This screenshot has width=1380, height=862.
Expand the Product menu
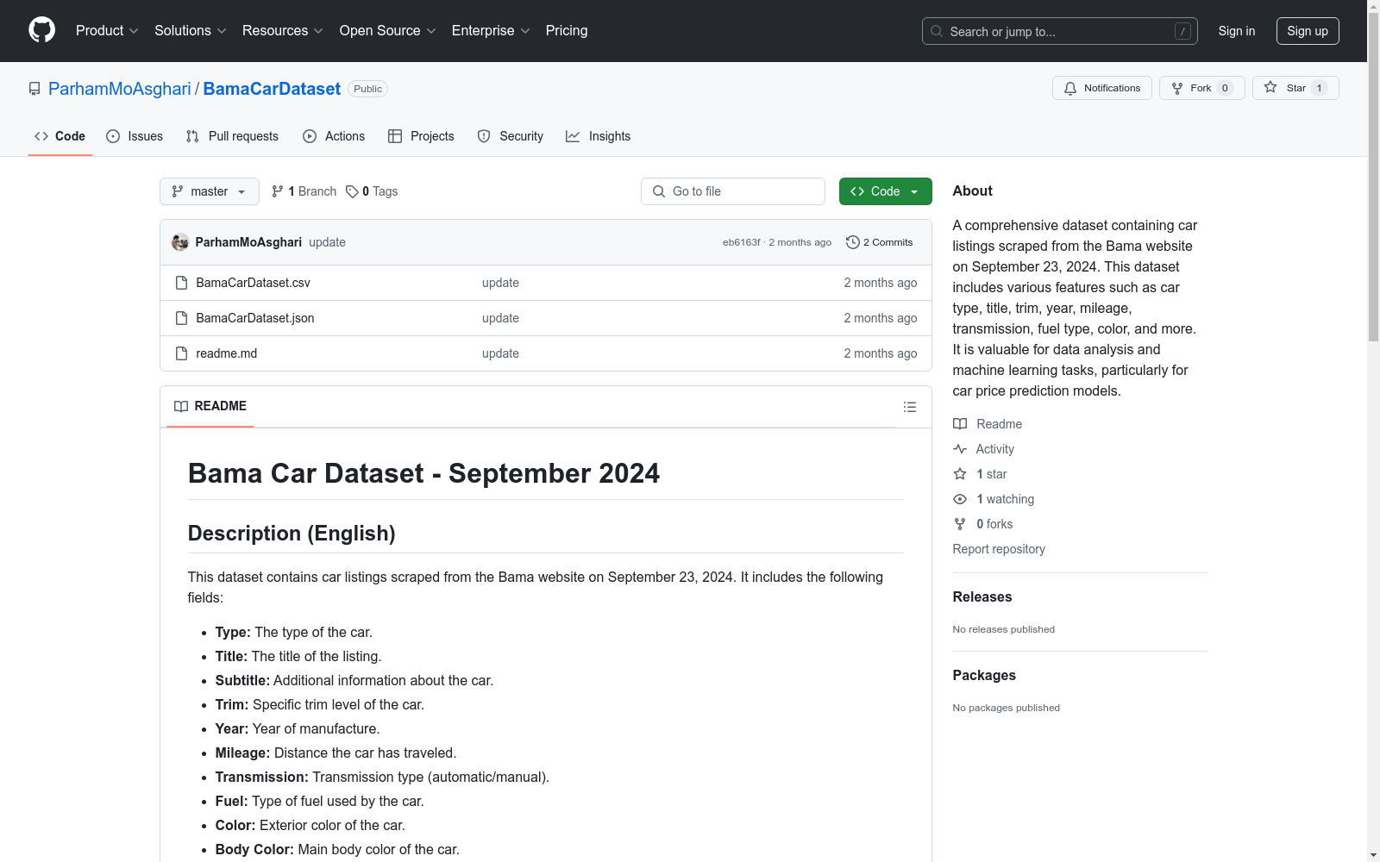[x=107, y=31]
